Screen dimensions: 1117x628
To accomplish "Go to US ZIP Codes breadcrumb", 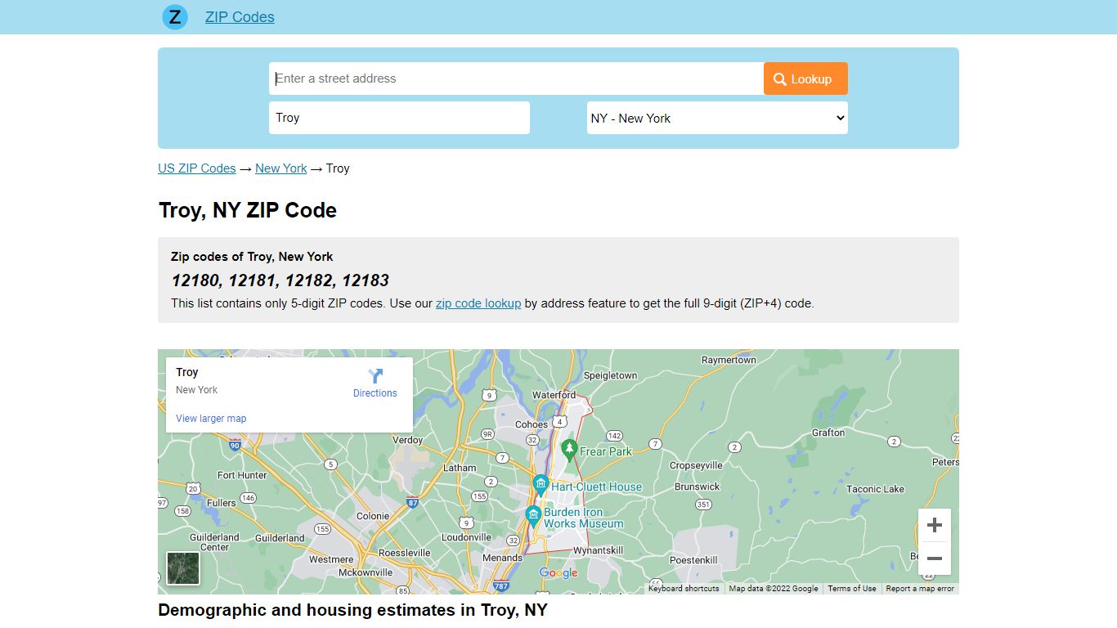I will [x=197, y=168].
